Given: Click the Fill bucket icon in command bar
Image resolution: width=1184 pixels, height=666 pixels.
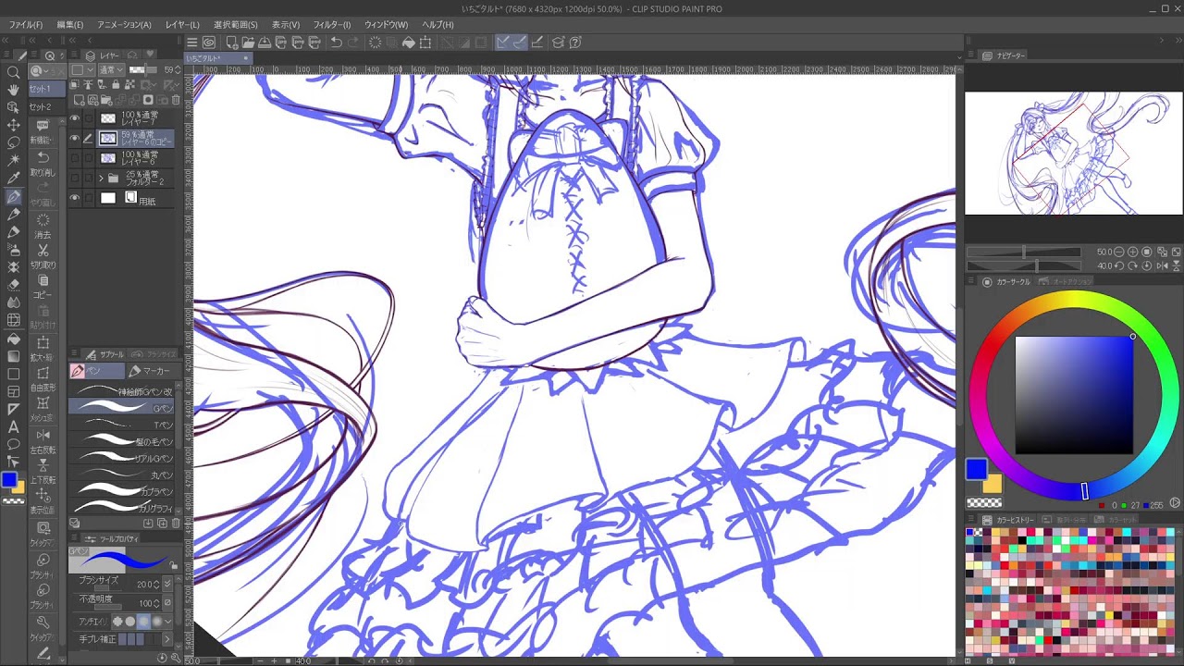Looking at the screenshot, I should (408, 43).
